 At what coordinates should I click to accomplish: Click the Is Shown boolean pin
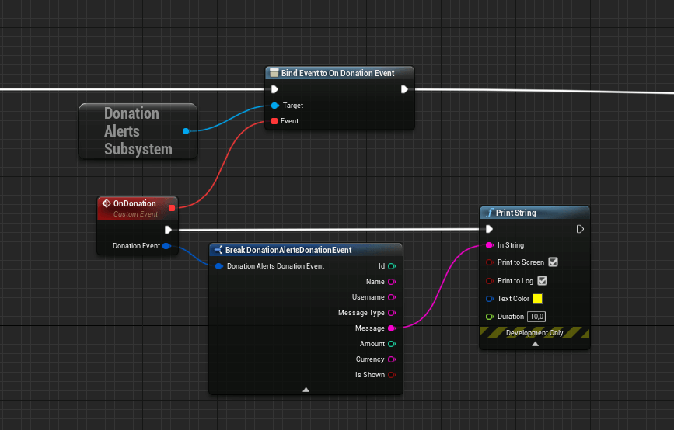[x=391, y=375]
